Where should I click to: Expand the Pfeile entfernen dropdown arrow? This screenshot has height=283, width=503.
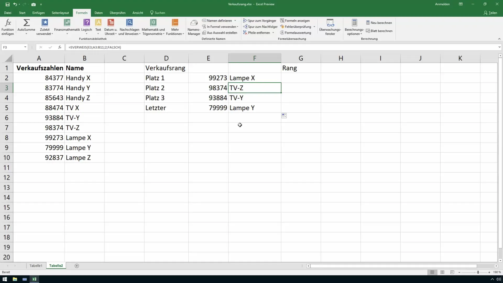pyautogui.click(x=273, y=33)
